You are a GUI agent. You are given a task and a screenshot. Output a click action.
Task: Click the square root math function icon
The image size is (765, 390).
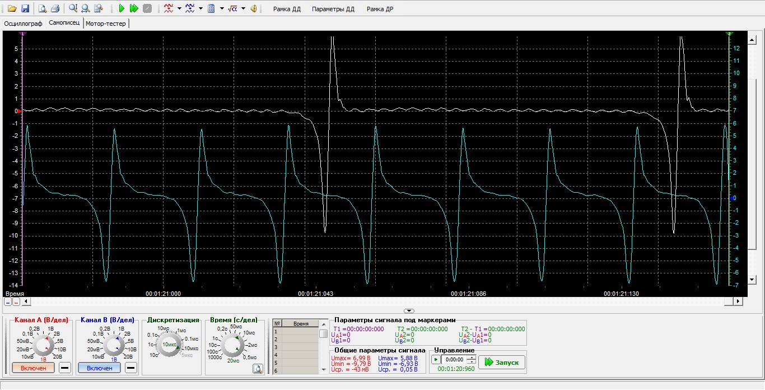click(233, 8)
